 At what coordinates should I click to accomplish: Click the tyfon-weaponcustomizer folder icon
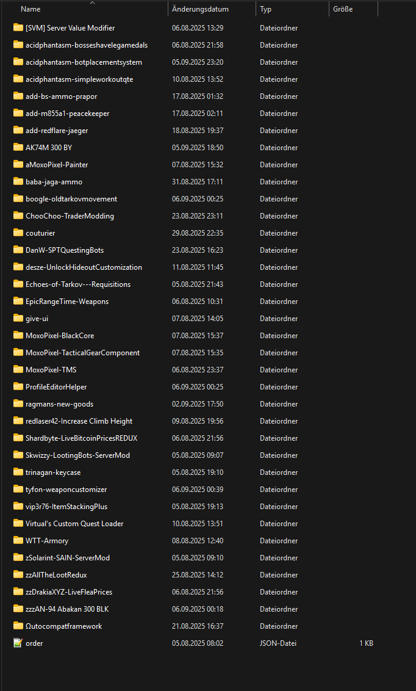18,489
